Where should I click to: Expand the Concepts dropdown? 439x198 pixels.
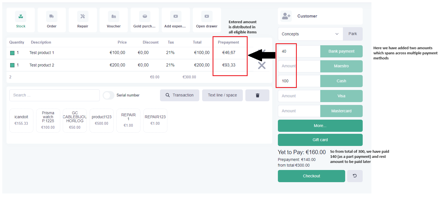point(310,34)
